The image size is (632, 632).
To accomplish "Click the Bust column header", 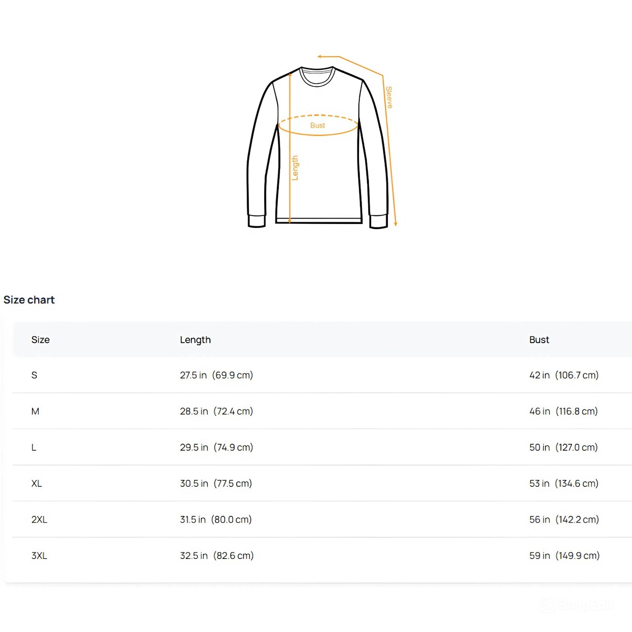I will coord(539,340).
